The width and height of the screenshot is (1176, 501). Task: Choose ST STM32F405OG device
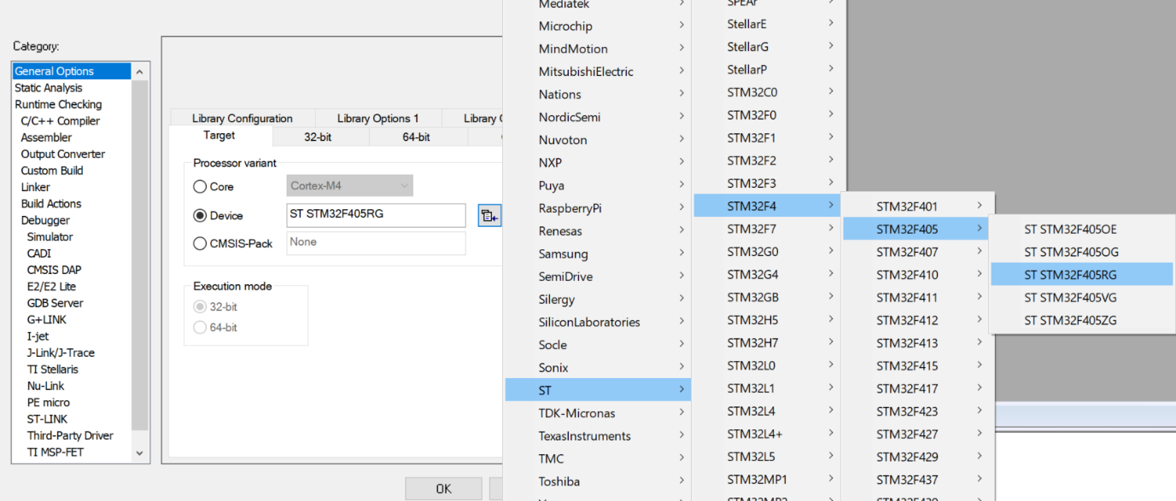click(x=1081, y=252)
